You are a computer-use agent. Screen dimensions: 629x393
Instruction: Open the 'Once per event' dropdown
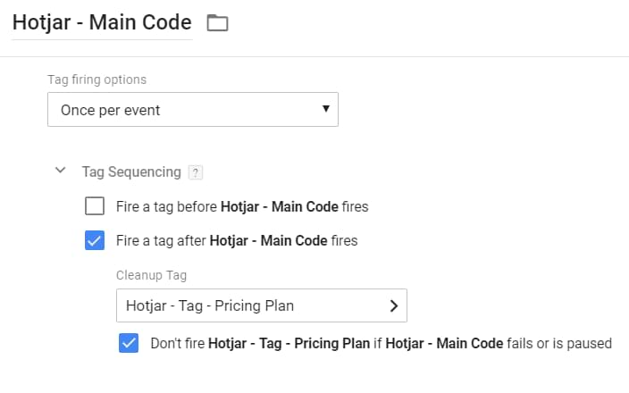(x=193, y=110)
